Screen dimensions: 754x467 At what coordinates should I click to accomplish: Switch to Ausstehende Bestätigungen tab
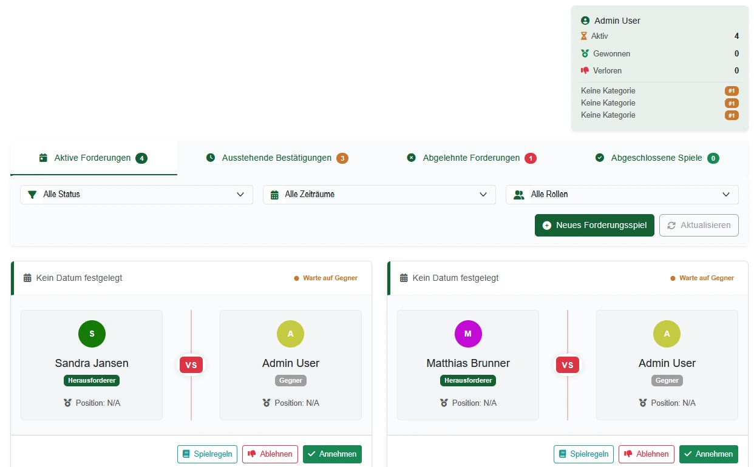[x=277, y=158]
